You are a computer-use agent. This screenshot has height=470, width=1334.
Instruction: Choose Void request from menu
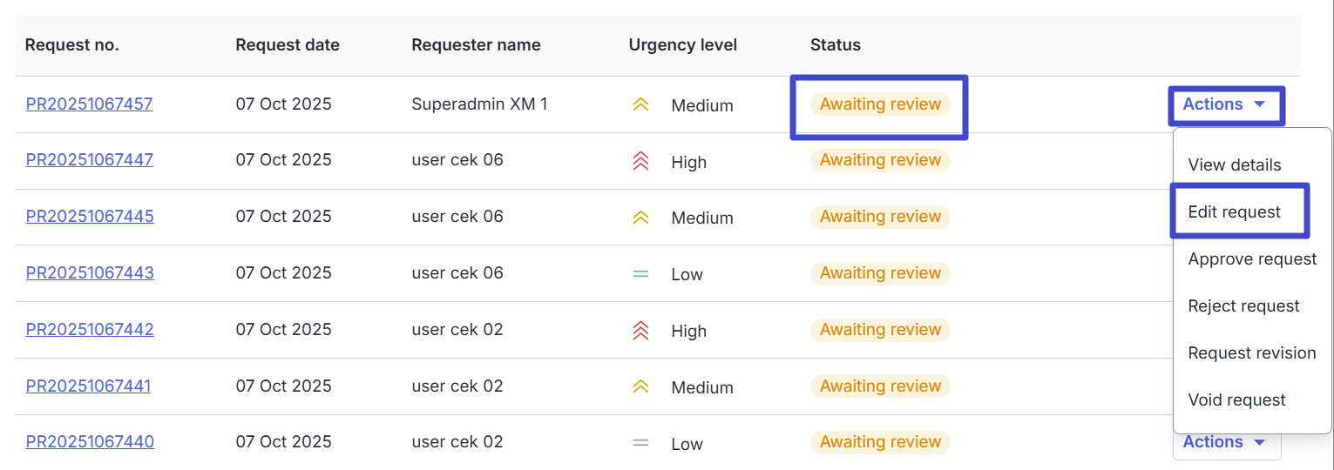click(x=1236, y=400)
